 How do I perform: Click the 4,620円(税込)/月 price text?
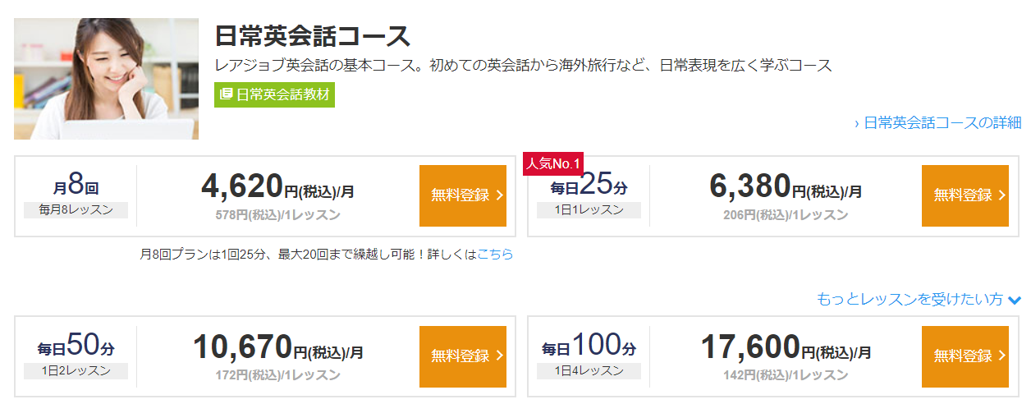[277, 187]
